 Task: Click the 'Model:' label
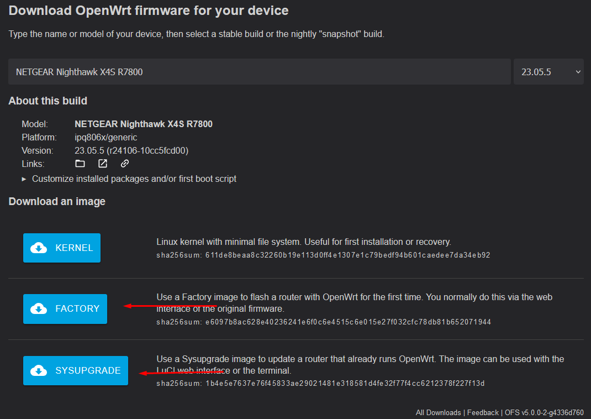tap(35, 124)
